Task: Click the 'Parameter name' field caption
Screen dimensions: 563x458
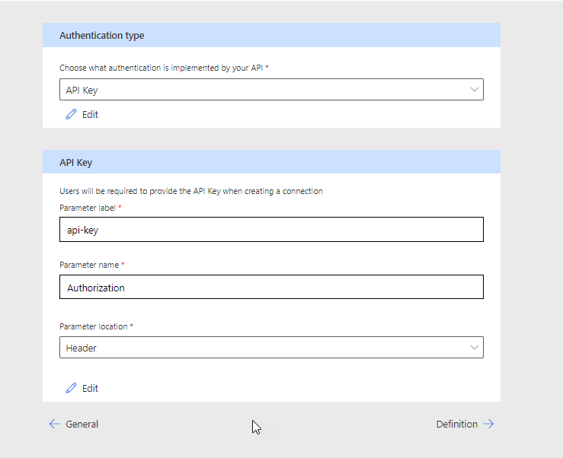Action: (x=89, y=265)
